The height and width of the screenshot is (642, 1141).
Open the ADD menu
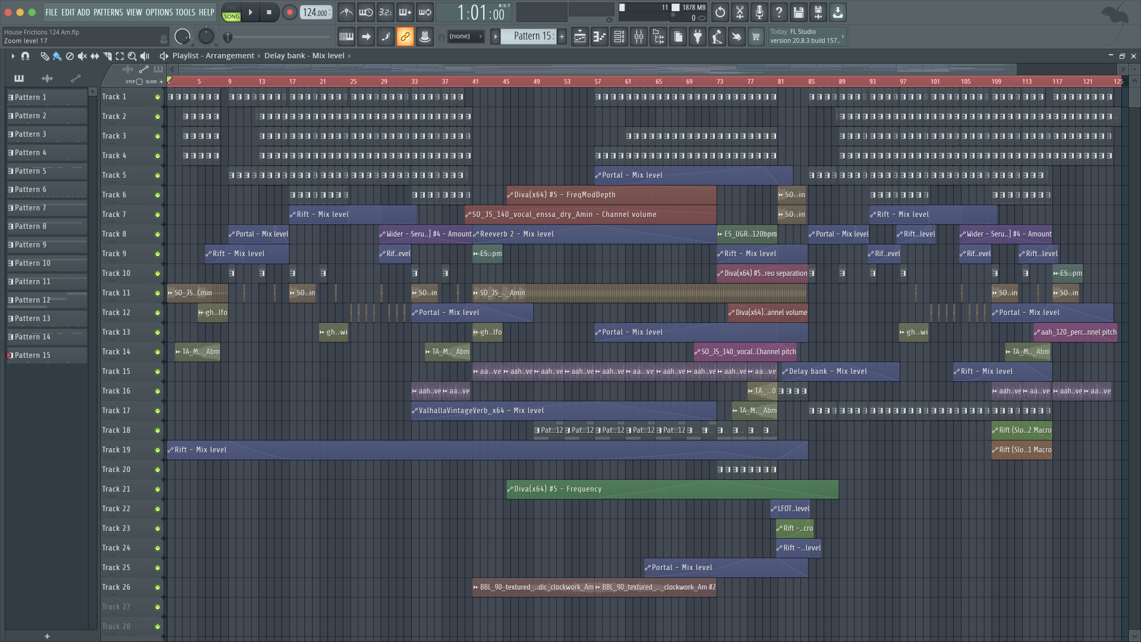coord(84,12)
